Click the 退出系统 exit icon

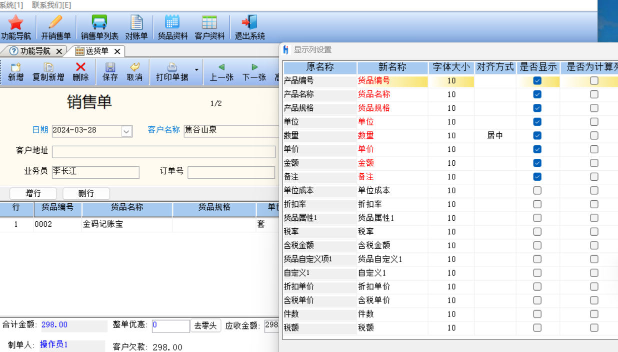point(249,23)
